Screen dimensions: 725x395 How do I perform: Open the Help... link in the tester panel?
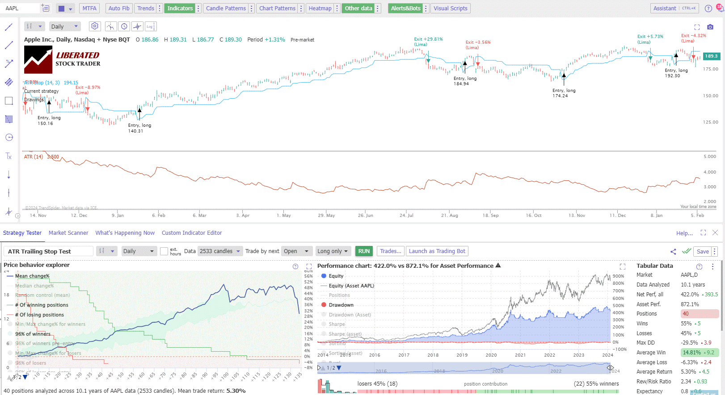[x=684, y=233]
